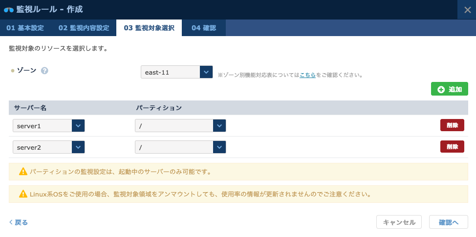Switch to 02 監視内容設定 tab
Screen dimensions: 476x237
(84, 28)
